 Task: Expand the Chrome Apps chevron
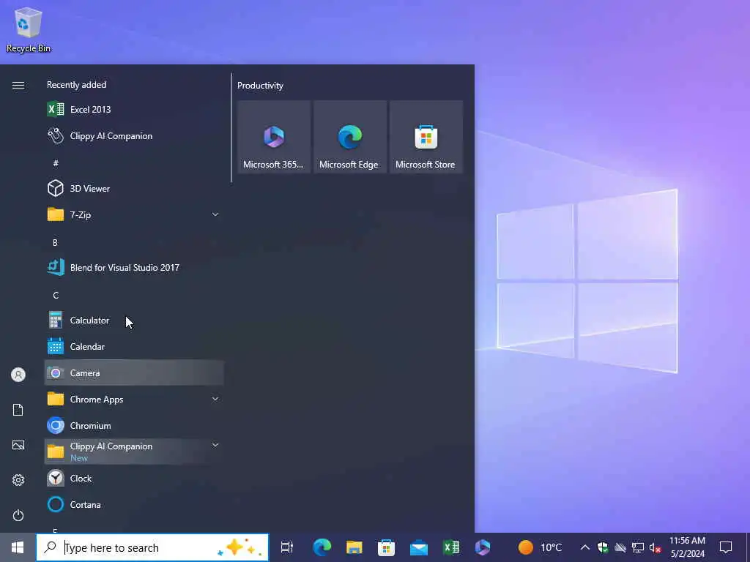[x=215, y=399]
